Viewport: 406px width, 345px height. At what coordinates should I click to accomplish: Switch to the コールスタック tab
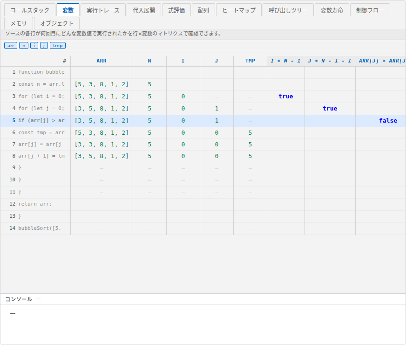pos(30,10)
